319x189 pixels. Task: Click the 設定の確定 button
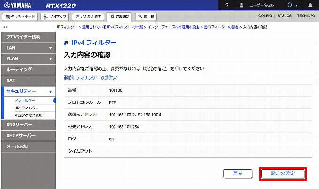283,174
